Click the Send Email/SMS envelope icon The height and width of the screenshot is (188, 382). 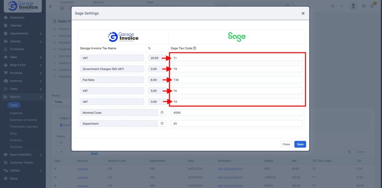pos(6,154)
